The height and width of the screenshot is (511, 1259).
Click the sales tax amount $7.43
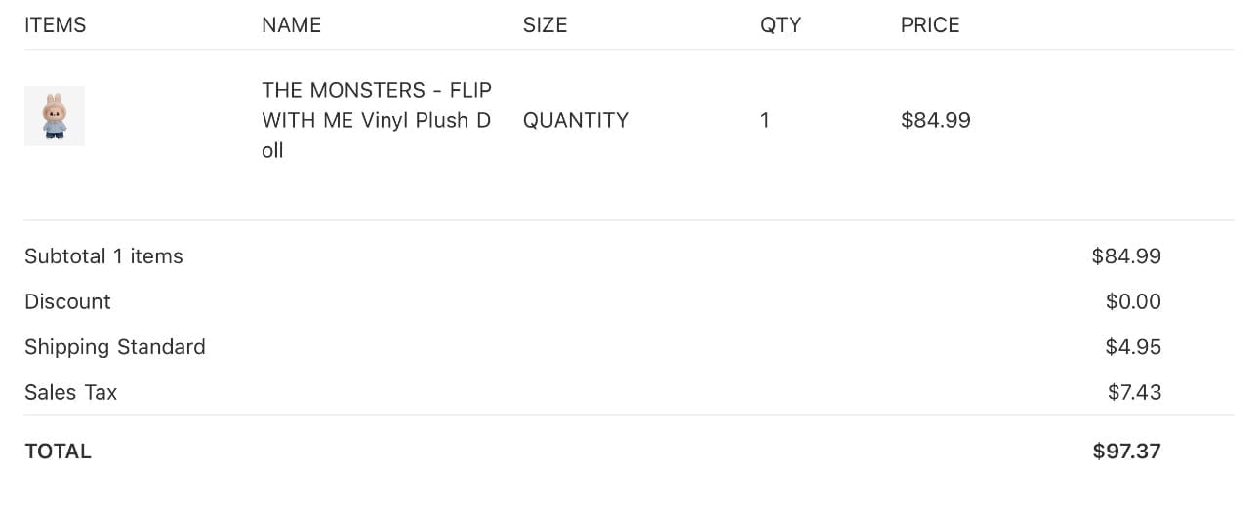pyautogui.click(x=1134, y=392)
